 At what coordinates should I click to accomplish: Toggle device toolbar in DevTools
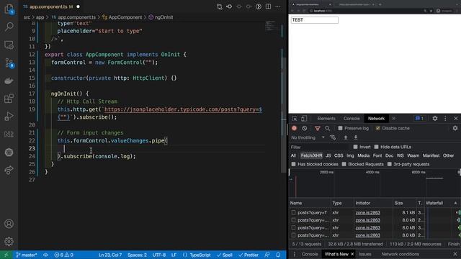[304, 119]
